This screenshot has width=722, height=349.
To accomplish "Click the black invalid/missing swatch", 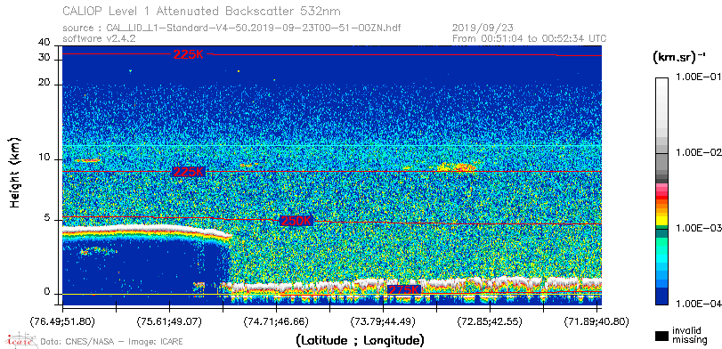I will (x=661, y=336).
